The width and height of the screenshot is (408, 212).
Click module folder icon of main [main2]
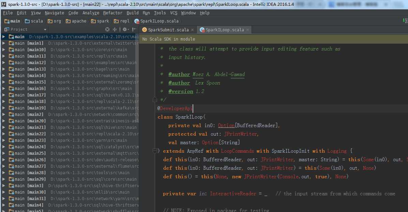[11, 115]
